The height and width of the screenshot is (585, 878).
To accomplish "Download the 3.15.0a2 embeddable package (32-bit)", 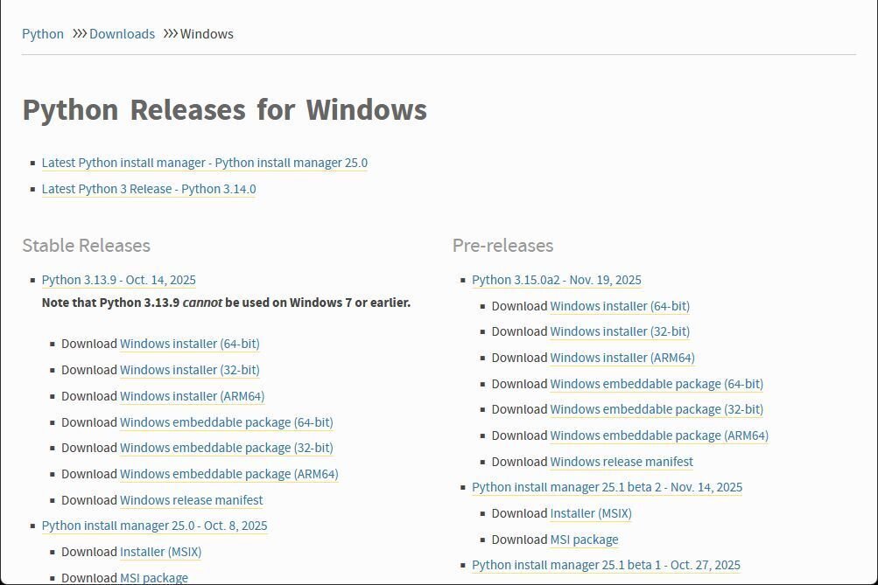I will coord(657,409).
